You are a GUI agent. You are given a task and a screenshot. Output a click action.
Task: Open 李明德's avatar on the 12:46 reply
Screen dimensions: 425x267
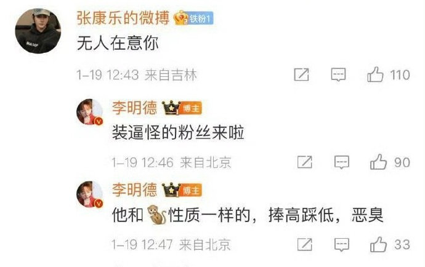(90, 112)
